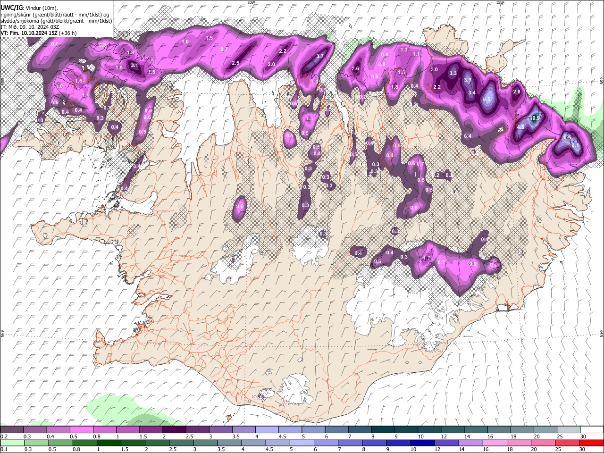Screen dimensions: 604x453
Task: Select the 2.5 precipitation value on the map
Action: [235, 63]
